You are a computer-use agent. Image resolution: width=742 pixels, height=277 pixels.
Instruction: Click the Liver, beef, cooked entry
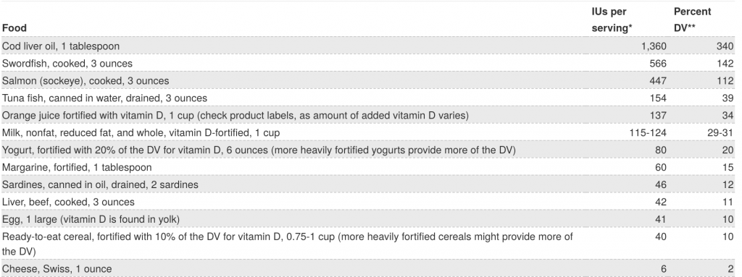click(68, 202)
